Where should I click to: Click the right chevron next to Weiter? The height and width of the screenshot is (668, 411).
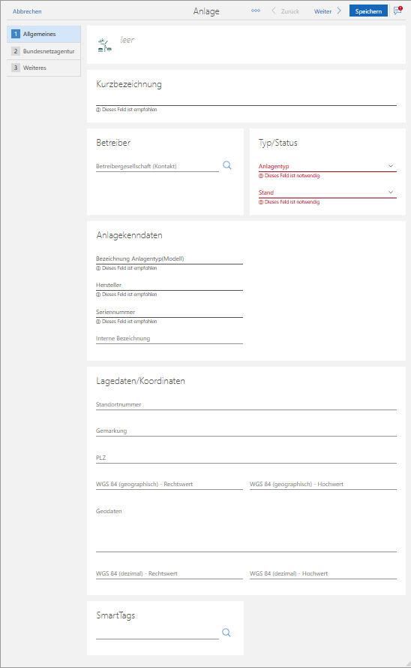339,11
